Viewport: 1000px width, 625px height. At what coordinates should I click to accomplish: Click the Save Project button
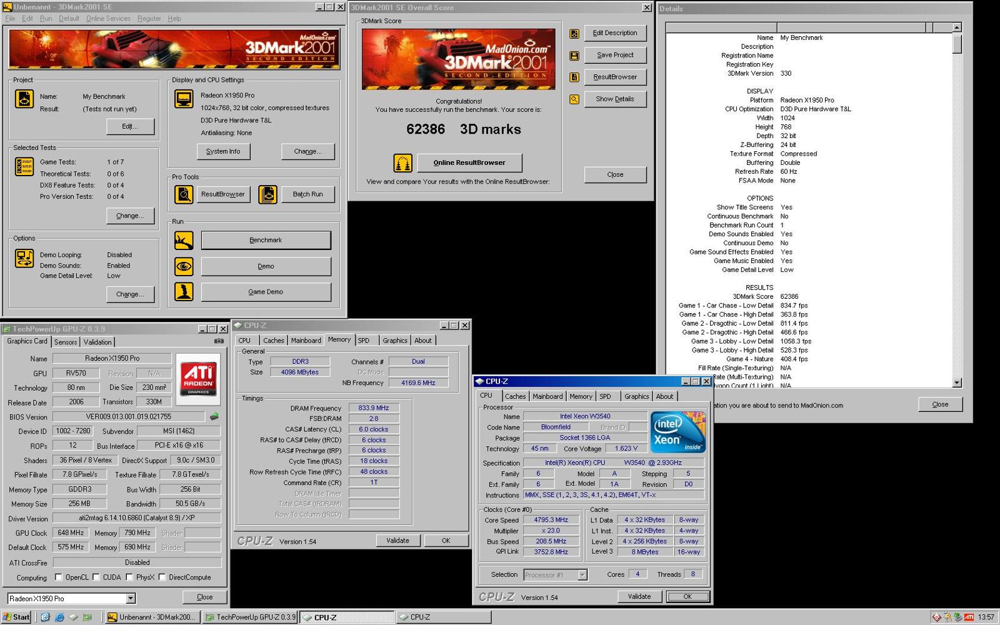click(x=615, y=55)
